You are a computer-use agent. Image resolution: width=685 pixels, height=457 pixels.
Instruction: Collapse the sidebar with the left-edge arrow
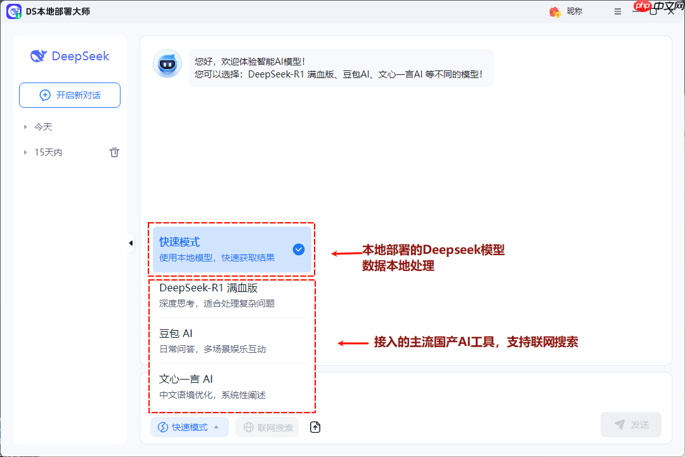tap(131, 242)
